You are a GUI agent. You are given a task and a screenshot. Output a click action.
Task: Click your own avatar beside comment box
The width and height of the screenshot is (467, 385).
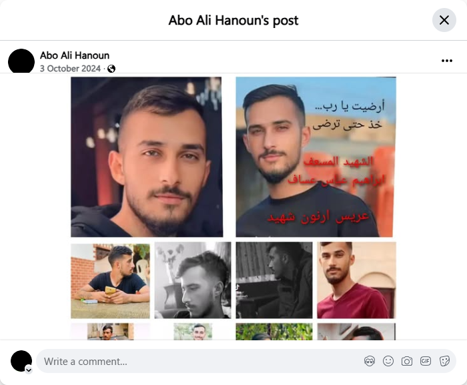pos(21,361)
